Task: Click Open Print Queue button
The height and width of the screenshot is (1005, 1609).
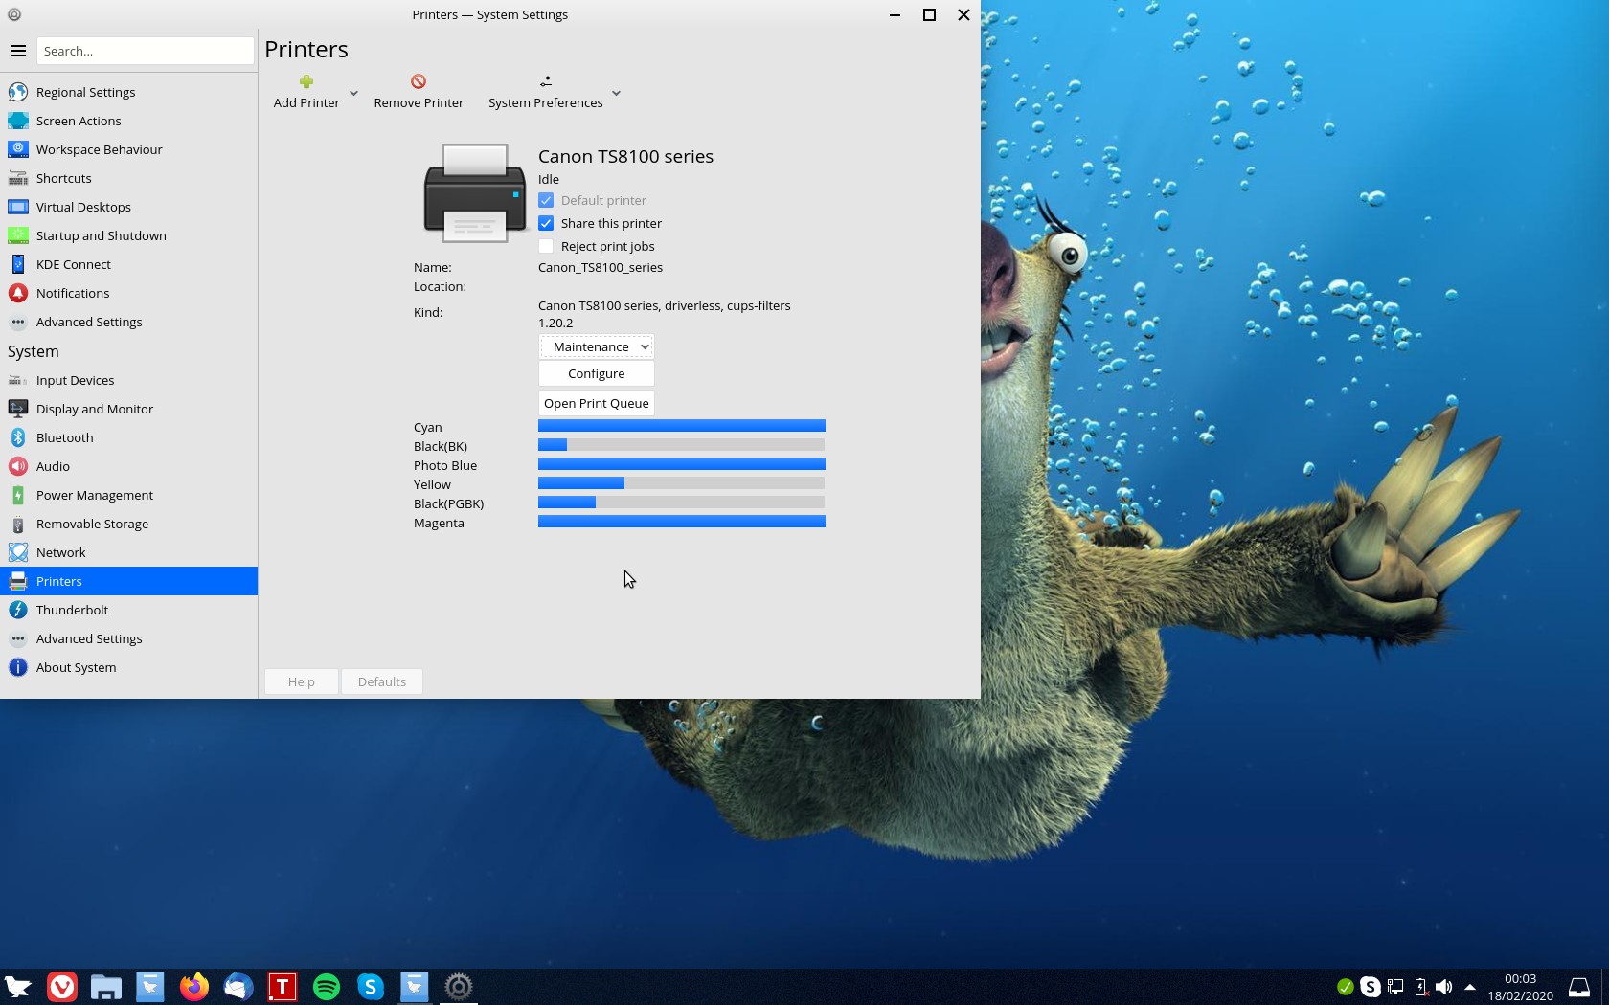Action: (596, 403)
